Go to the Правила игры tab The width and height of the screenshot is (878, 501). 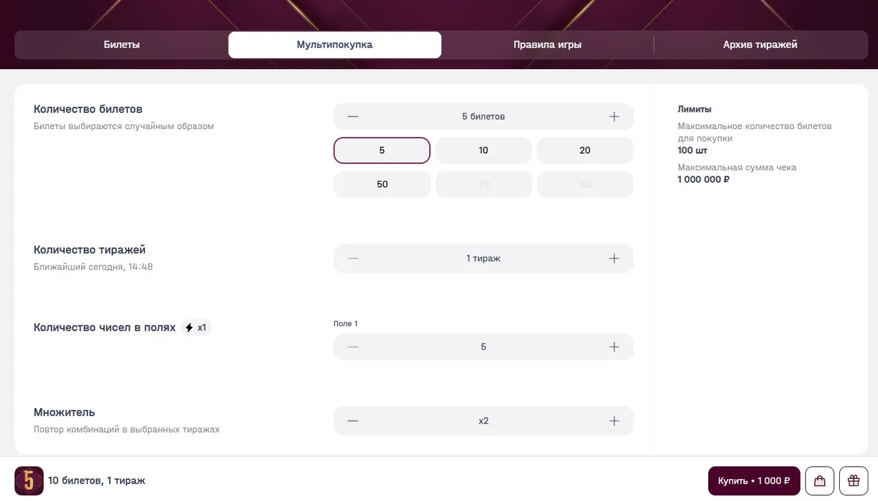[547, 45]
